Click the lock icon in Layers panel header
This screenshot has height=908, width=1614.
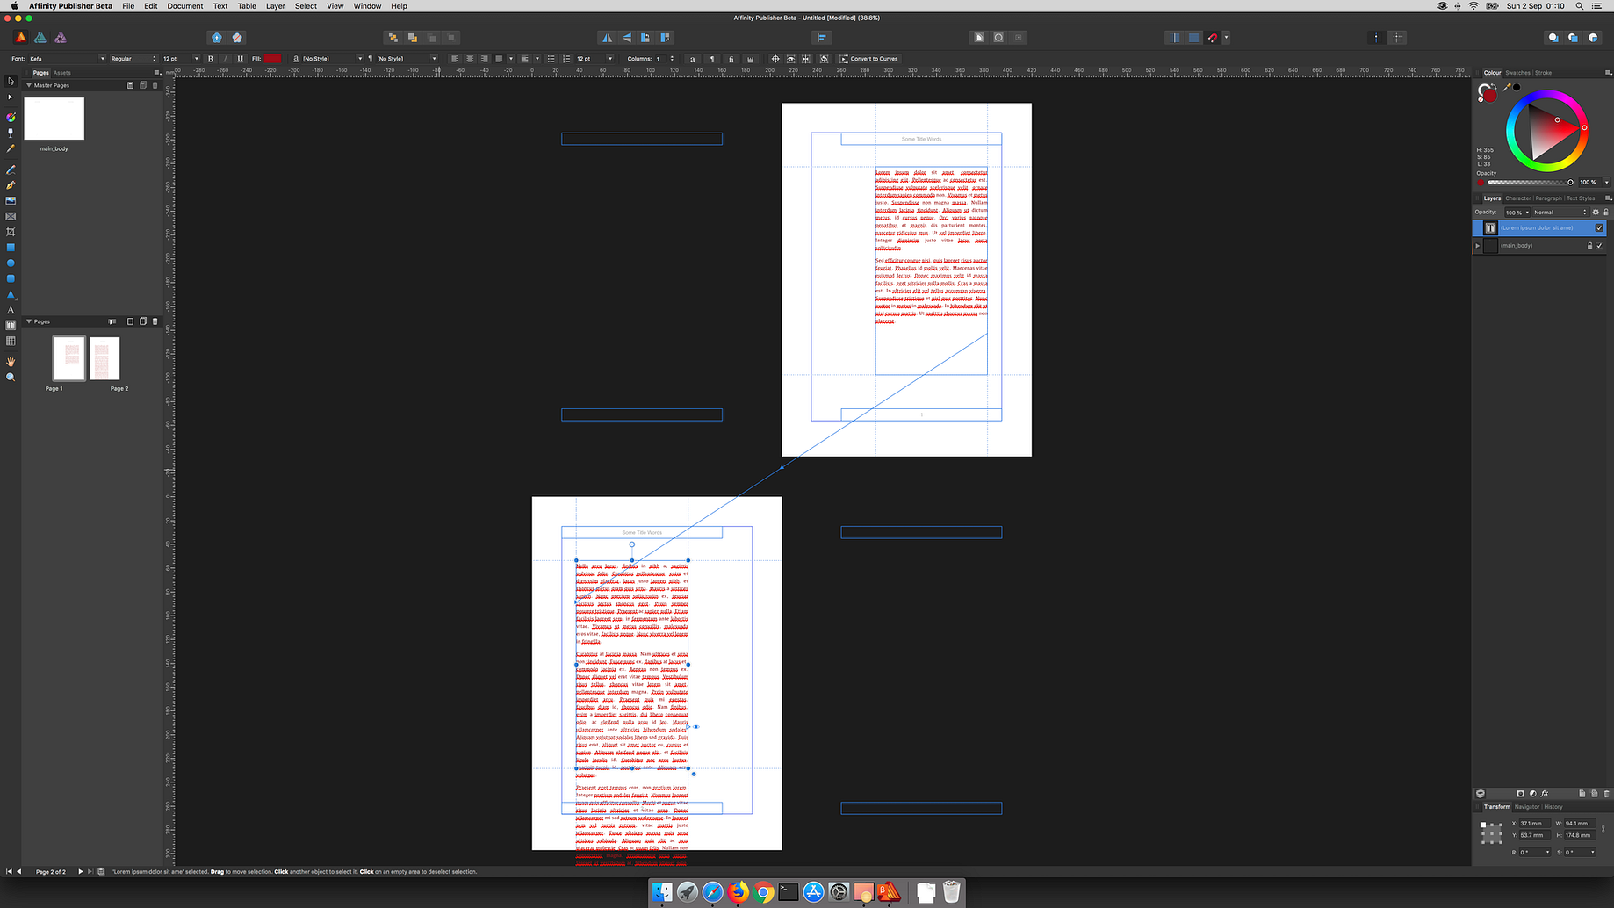[1606, 213]
